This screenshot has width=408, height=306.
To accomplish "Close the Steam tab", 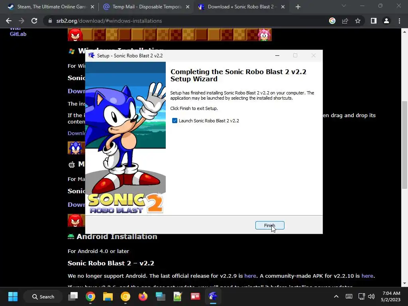I will click(x=92, y=7).
